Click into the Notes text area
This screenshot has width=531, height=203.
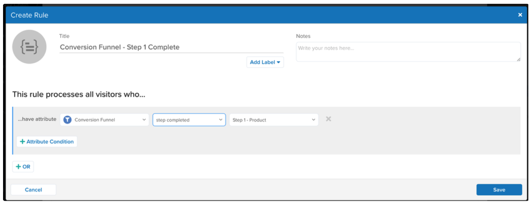click(408, 52)
